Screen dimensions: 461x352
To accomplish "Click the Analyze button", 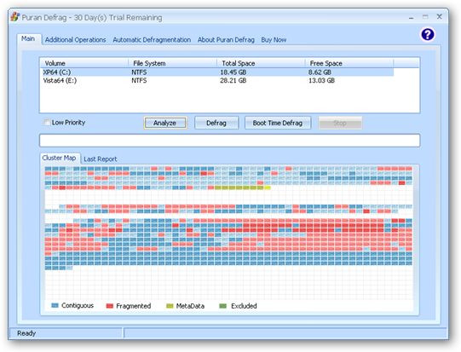I will pyautogui.click(x=165, y=123).
